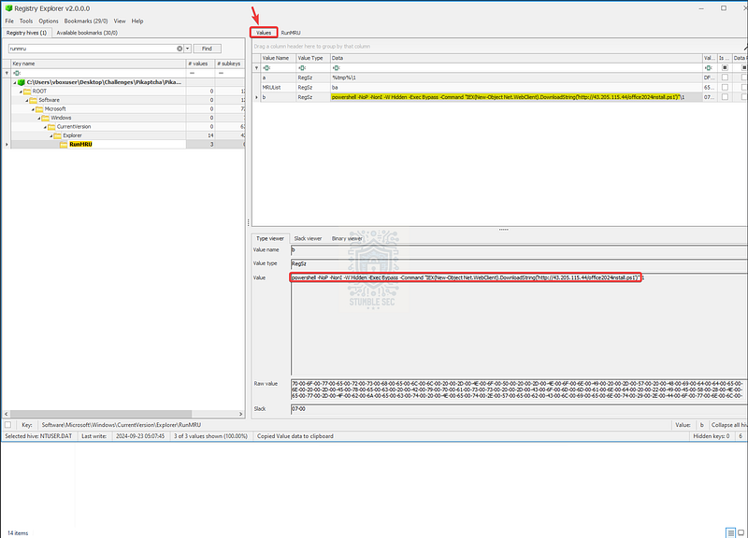This screenshot has height=538, width=748.
Task: Click the filter icon under Value Type column
Action: 302,67
